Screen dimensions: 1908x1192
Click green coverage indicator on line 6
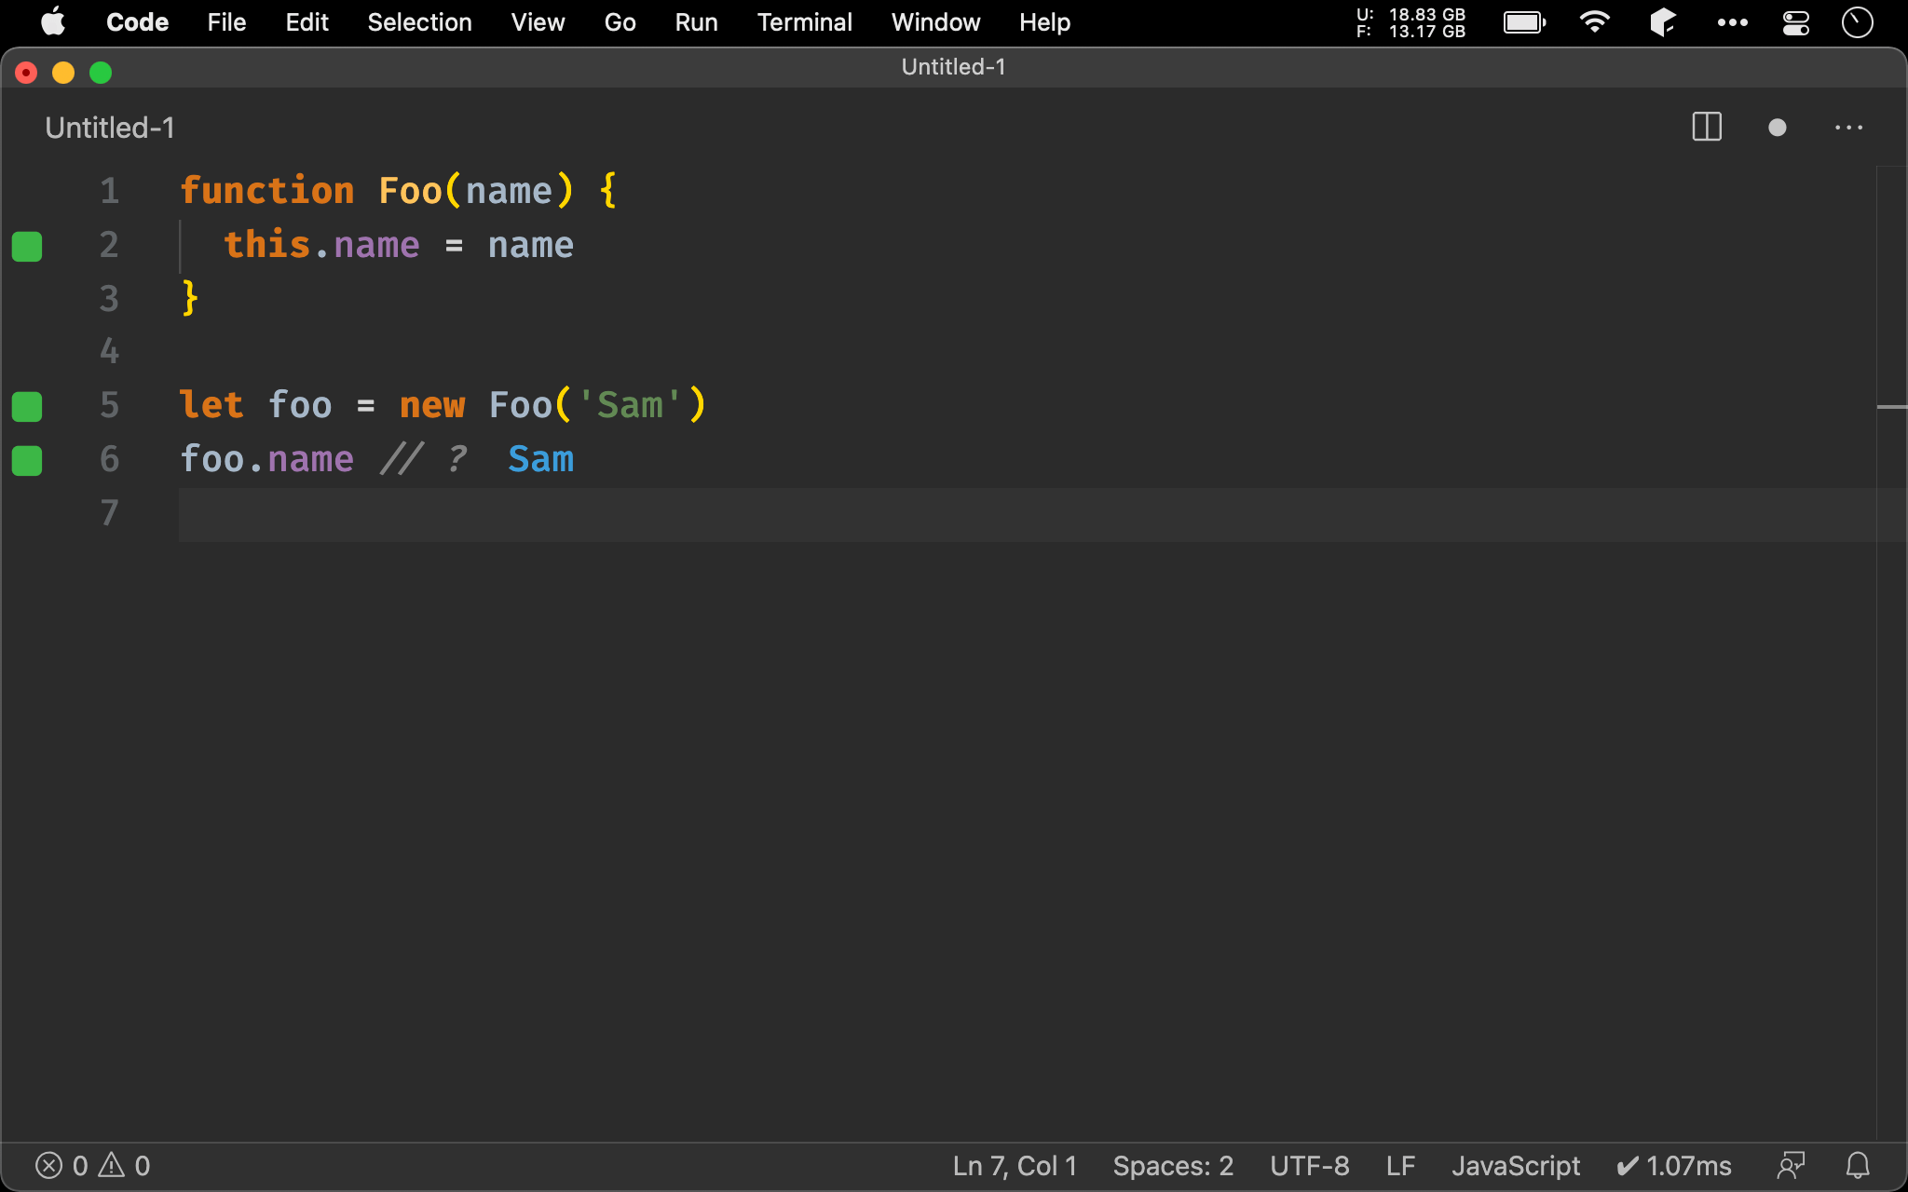point(27,460)
